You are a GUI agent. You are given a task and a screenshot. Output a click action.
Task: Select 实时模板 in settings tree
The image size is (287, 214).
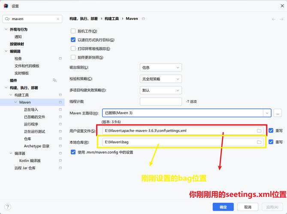21,73
